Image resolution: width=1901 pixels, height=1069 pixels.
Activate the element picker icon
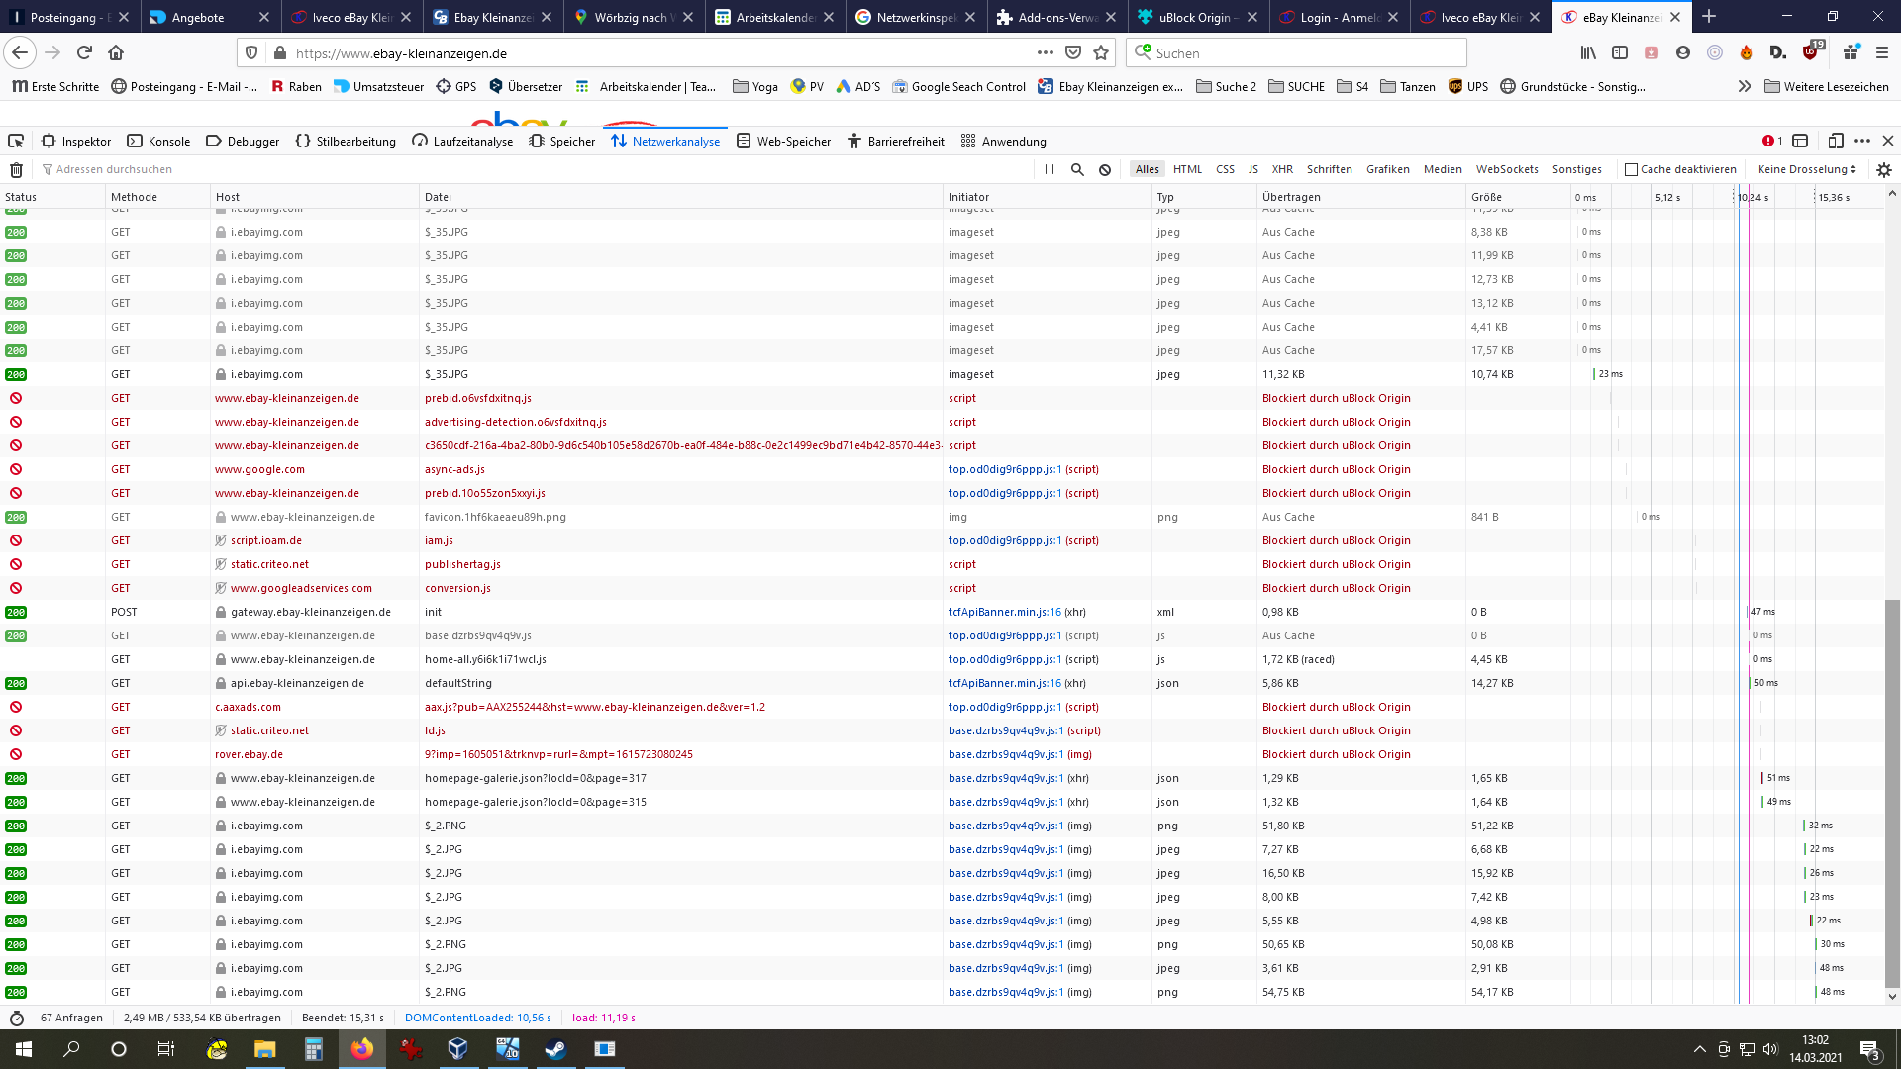pyautogui.click(x=16, y=141)
